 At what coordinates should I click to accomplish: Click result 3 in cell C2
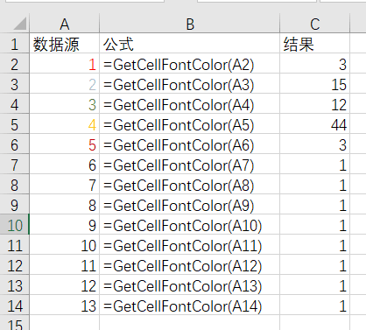pyautogui.click(x=314, y=64)
